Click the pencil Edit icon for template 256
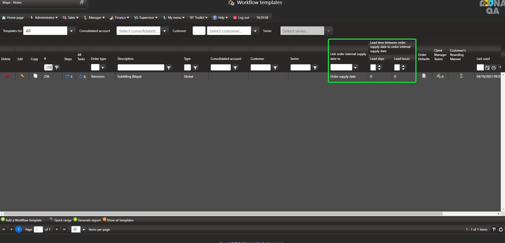Image resolution: width=505 pixels, height=243 pixels. (x=22, y=76)
